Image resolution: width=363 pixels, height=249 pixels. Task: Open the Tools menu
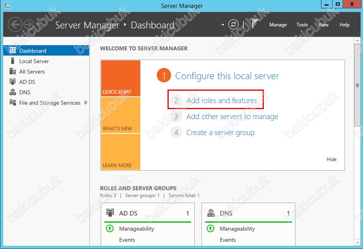coord(302,25)
